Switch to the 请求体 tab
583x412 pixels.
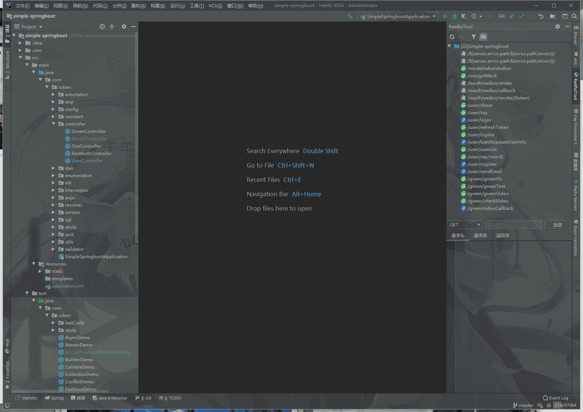point(480,236)
